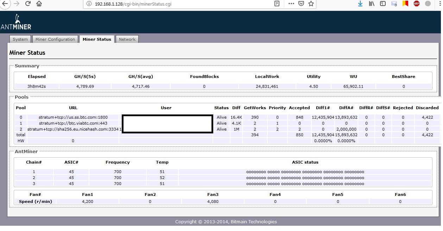This screenshot has height=231, width=443.
Task: Click the BestShare column header
Action: click(403, 77)
